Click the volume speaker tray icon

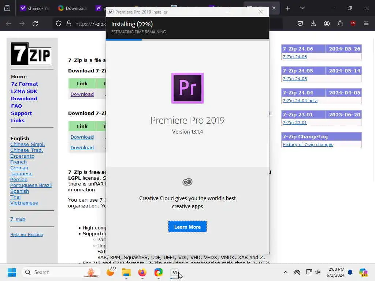point(318,272)
